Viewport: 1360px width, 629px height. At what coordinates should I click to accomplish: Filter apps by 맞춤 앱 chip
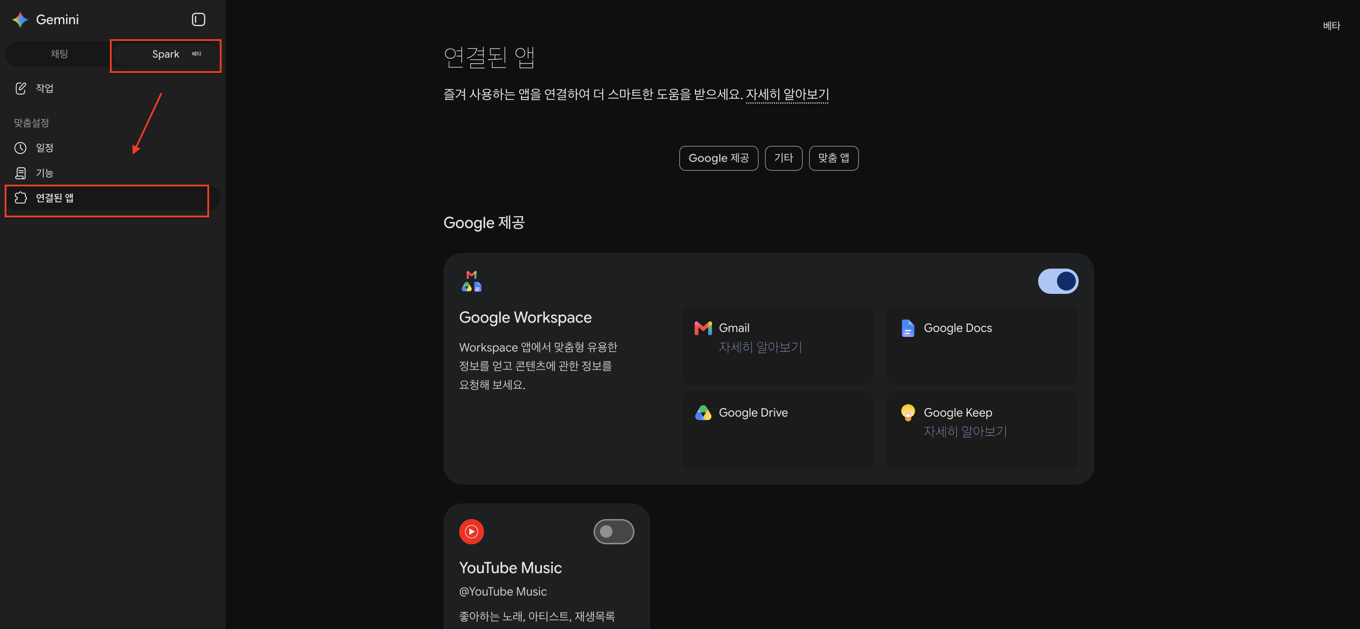point(834,158)
